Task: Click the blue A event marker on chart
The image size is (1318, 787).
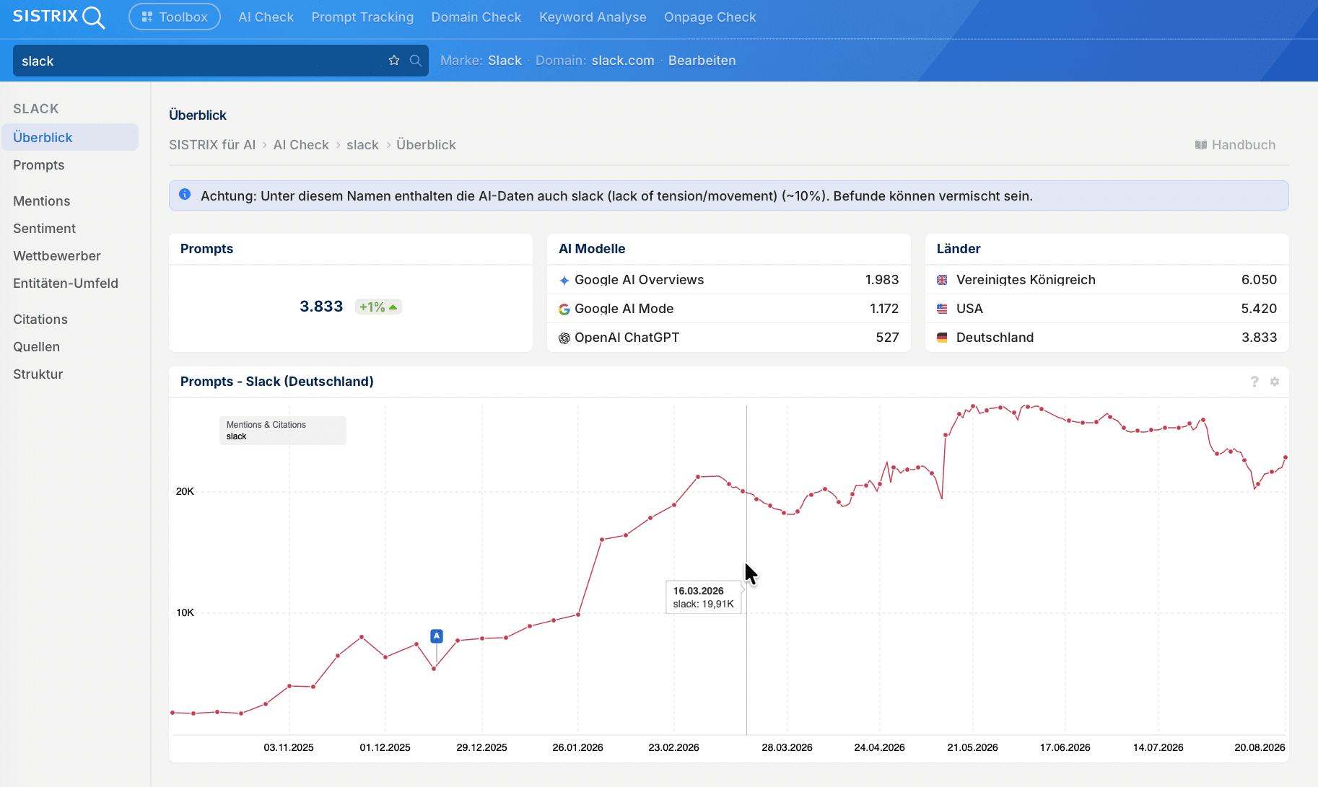Action: tap(437, 636)
